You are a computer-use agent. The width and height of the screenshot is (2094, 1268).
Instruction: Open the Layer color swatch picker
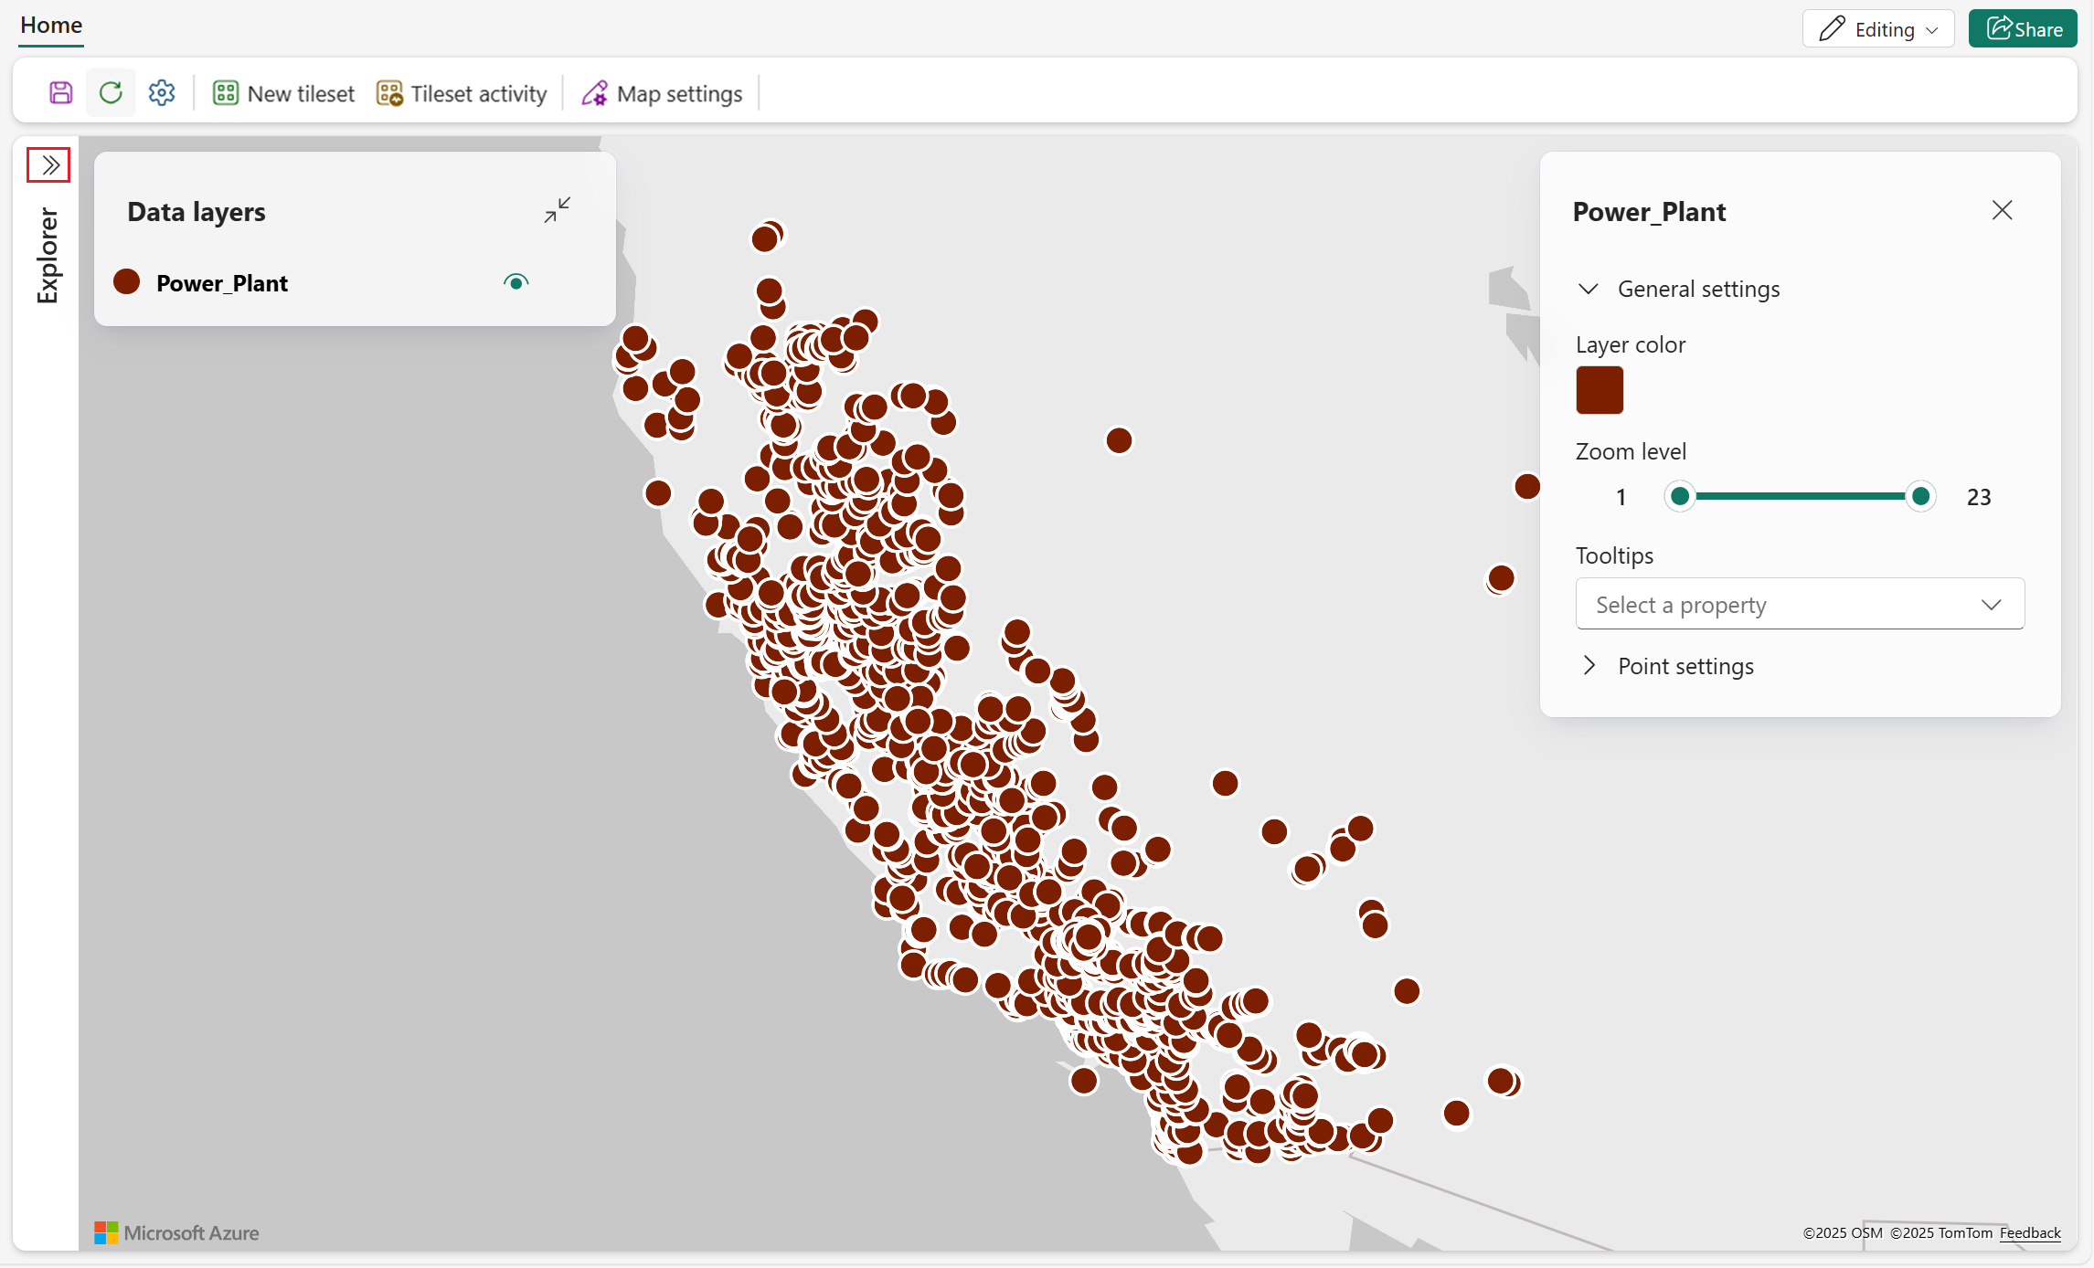(x=1599, y=390)
